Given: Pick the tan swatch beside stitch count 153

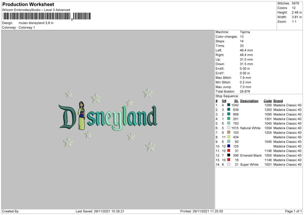Looking at the screenshot, I should pos(229,132).
